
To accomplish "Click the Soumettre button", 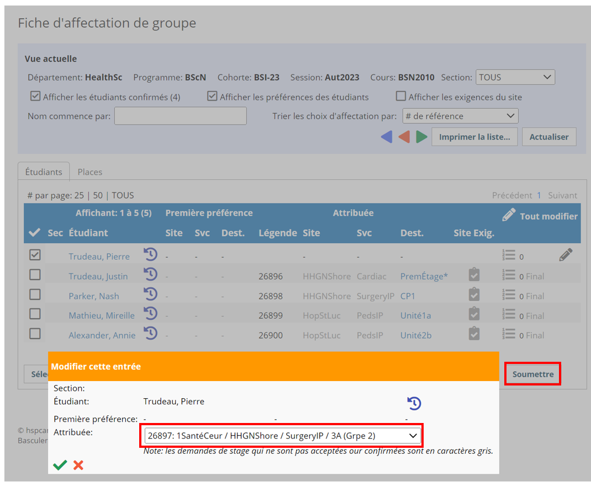I will (x=532, y=374).
